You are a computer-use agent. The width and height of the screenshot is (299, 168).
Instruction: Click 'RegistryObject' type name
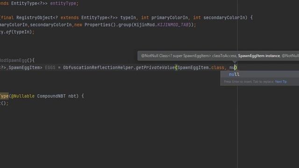click(35, 18)
